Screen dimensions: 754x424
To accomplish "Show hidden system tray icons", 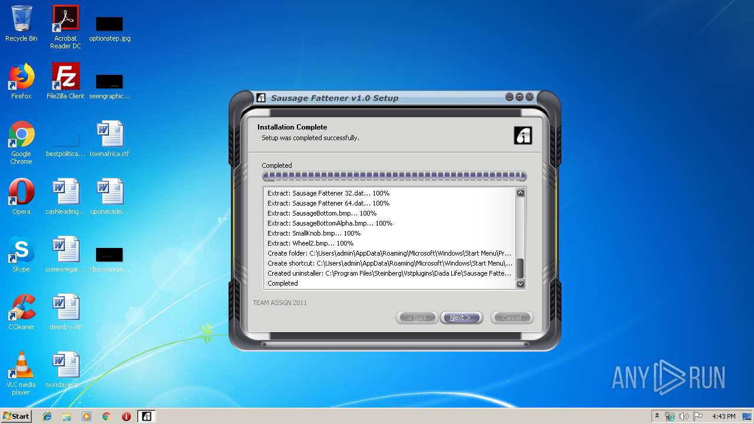I will click(x=657, y=416).
